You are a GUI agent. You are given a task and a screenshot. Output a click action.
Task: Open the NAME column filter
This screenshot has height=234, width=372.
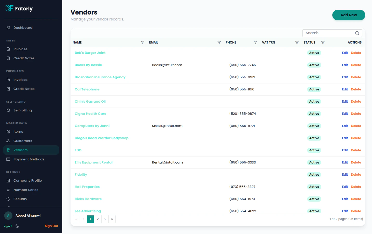click(x=142, y=42)
